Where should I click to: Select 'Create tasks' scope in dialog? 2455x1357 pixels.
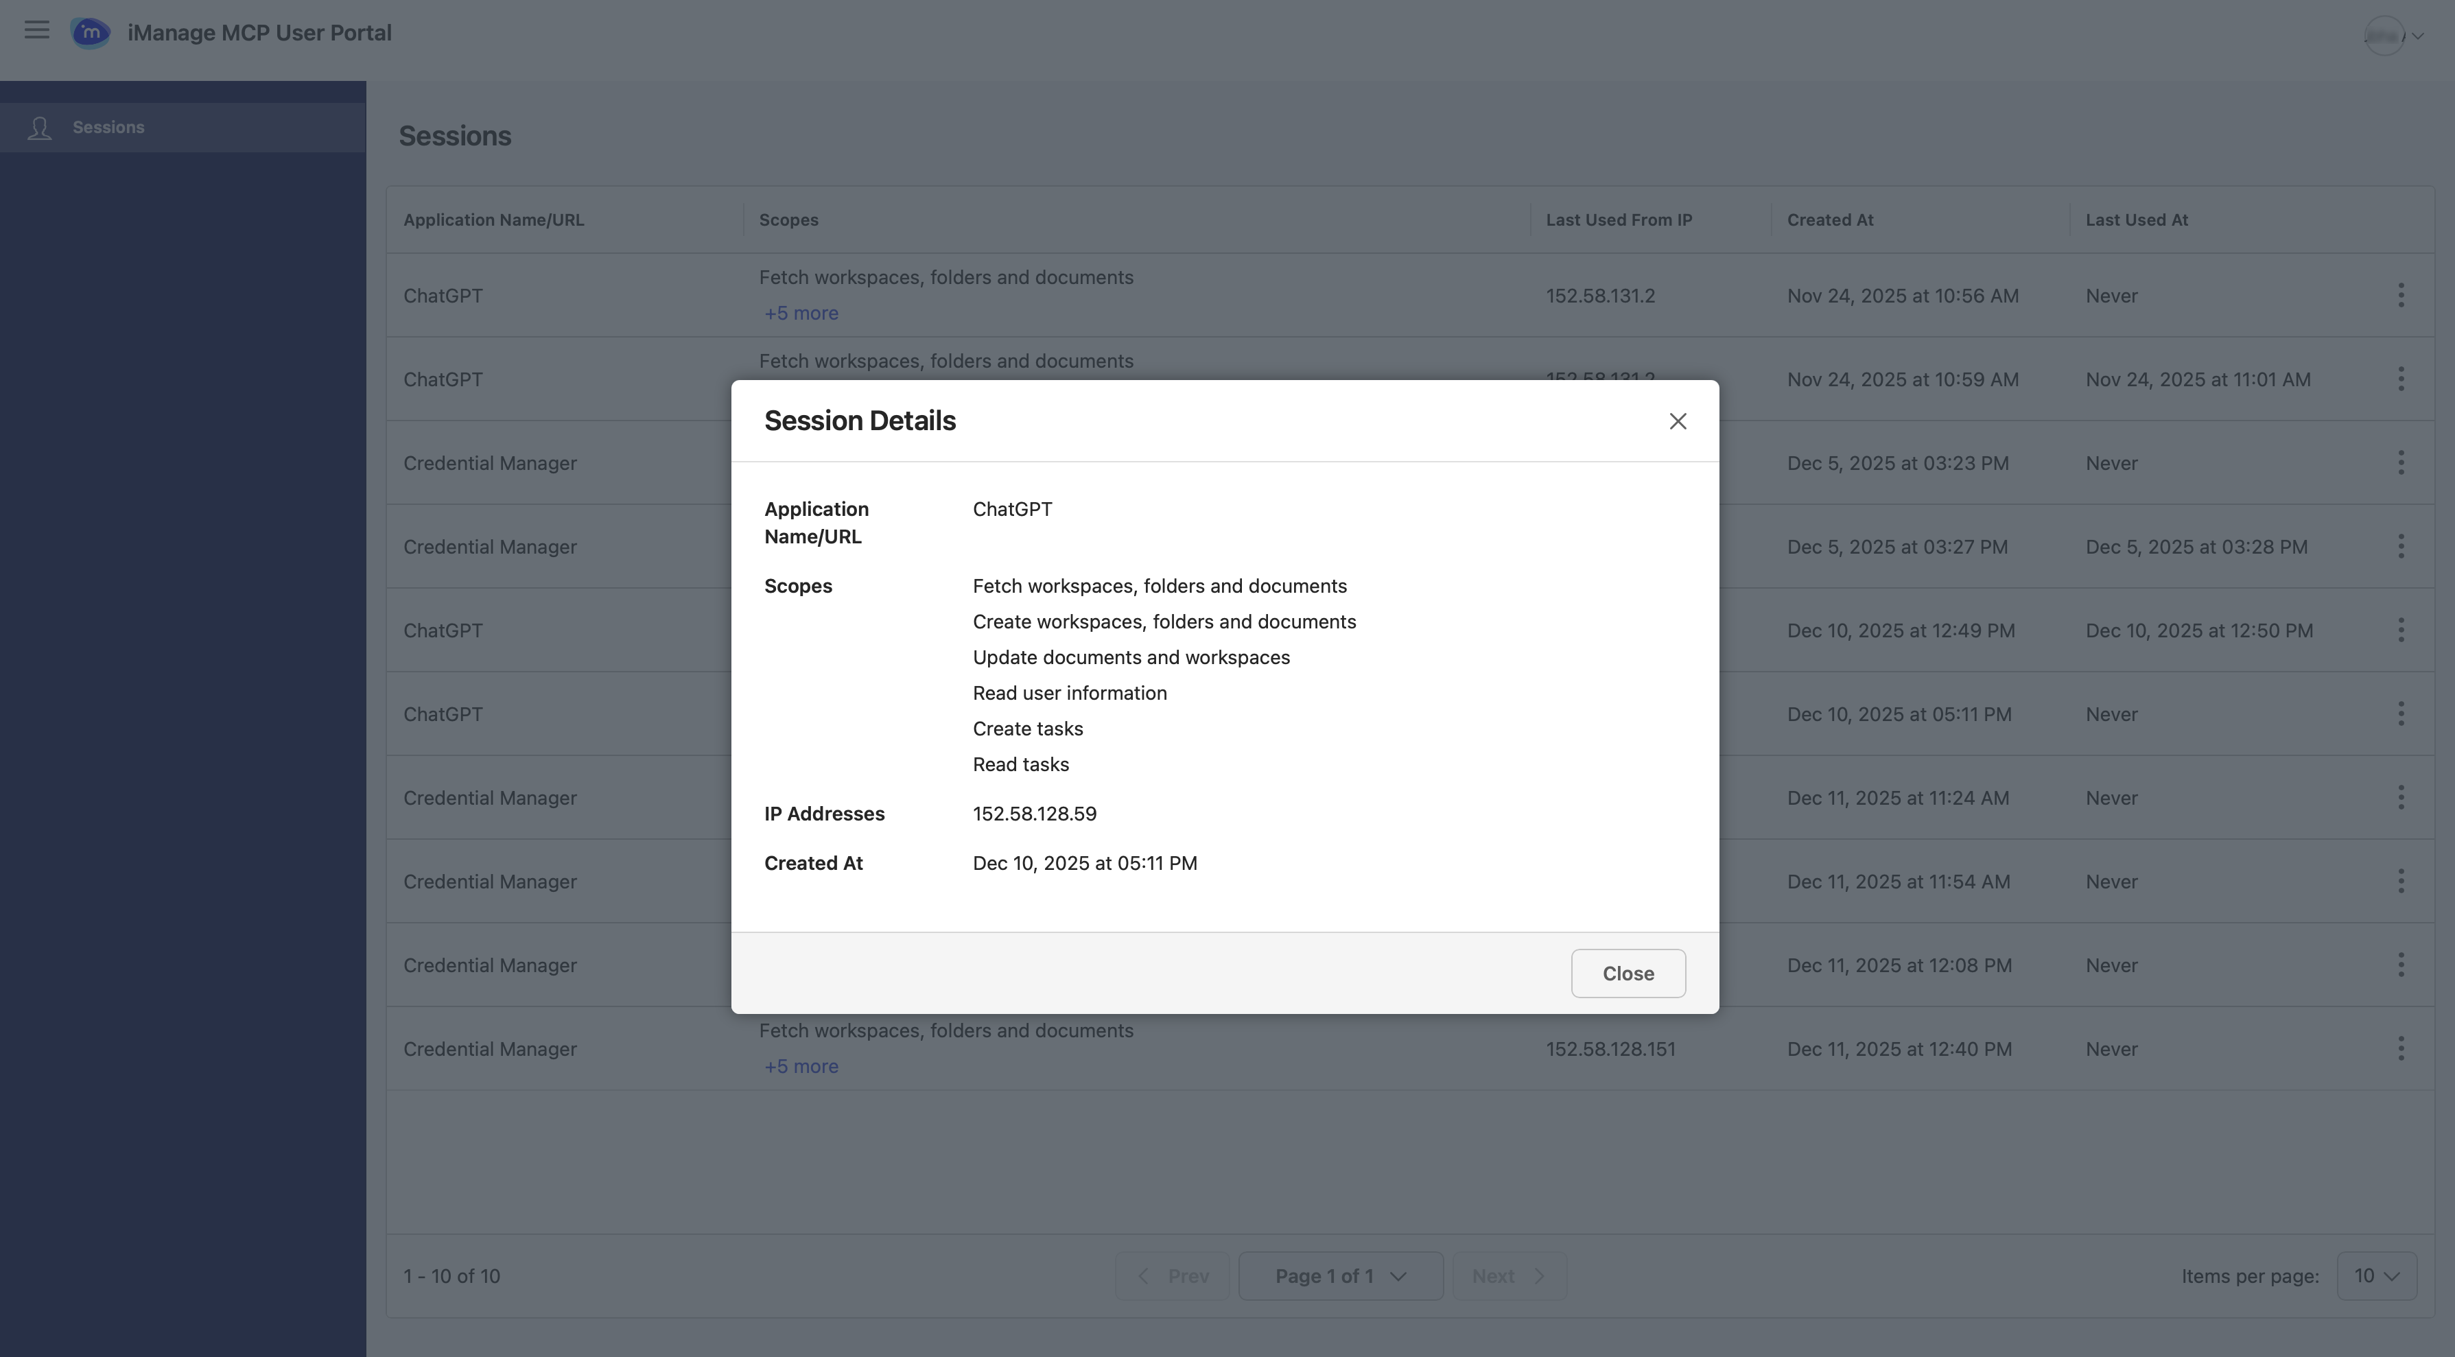[1027, 729]
